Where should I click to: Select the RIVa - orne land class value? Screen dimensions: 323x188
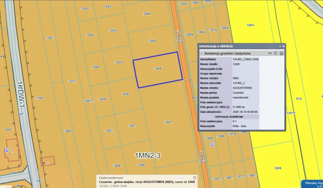pos(240,126)
